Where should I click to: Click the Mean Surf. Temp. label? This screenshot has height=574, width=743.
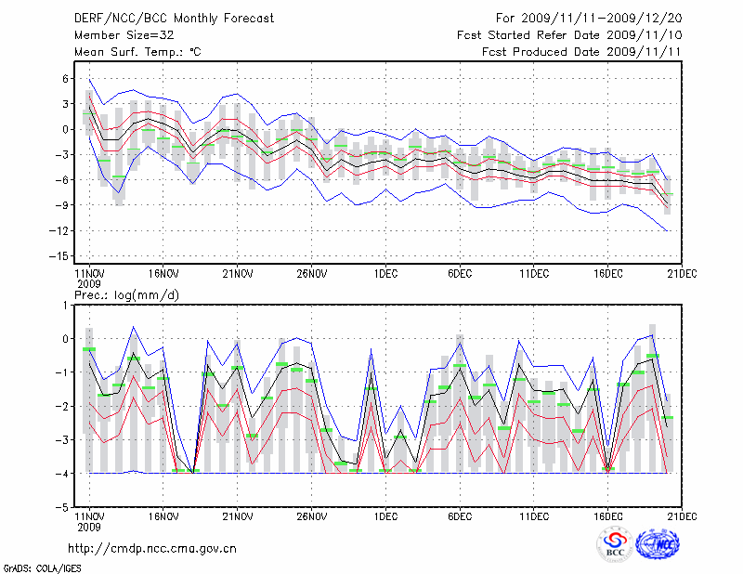tap(137, 52)
